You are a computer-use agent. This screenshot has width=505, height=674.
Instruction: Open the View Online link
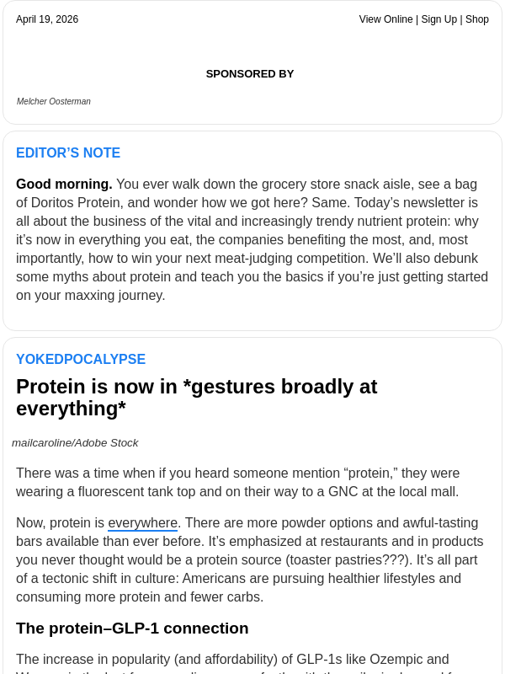(x=385, y=19)
